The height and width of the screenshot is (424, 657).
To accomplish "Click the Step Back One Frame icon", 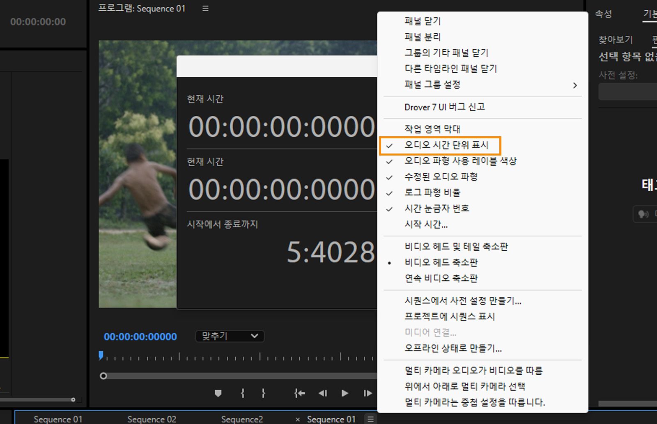I will [323, 393].
